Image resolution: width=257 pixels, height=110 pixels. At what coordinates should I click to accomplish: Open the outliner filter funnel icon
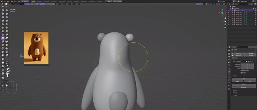252,4
